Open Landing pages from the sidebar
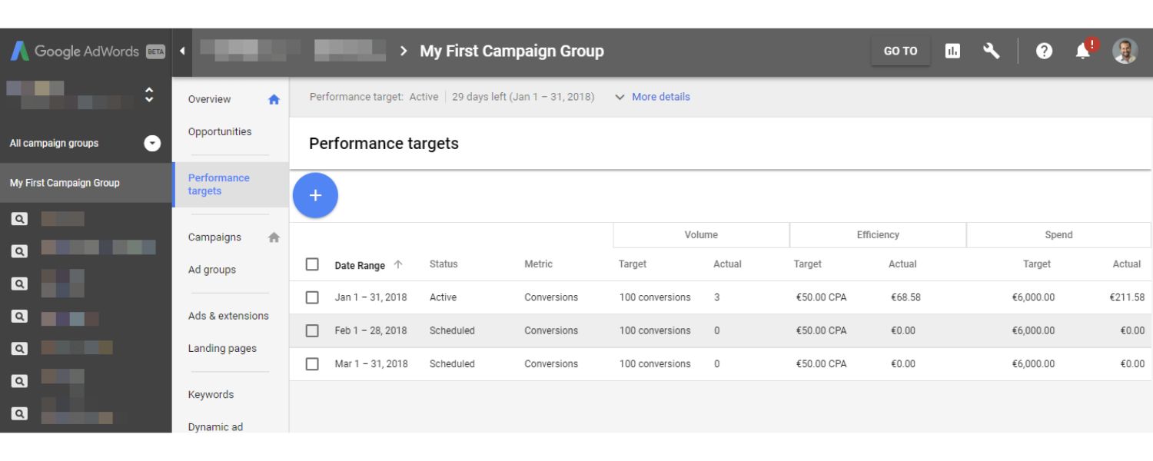Image resolution: width=1153 pixels, height=461 pixels. pyautogui.click(x=224, y=348)
